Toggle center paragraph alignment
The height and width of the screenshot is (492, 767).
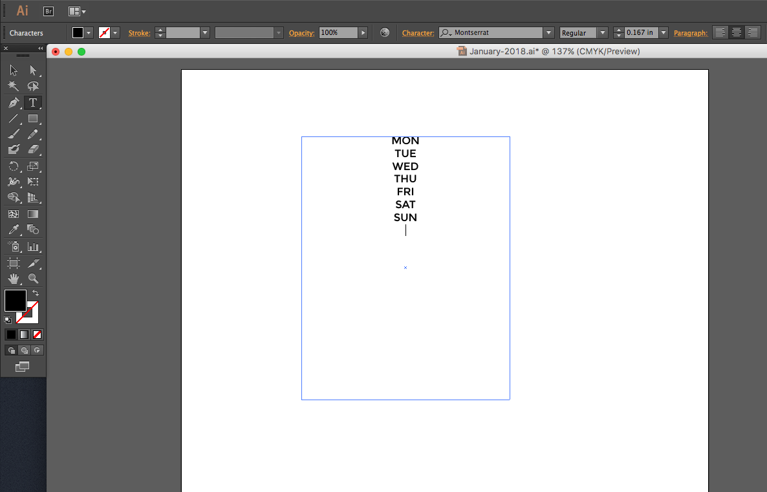click(736, 32)
